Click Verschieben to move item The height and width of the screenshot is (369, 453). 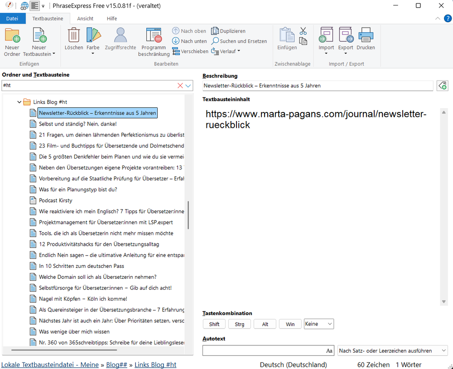[x=190, y=52]
